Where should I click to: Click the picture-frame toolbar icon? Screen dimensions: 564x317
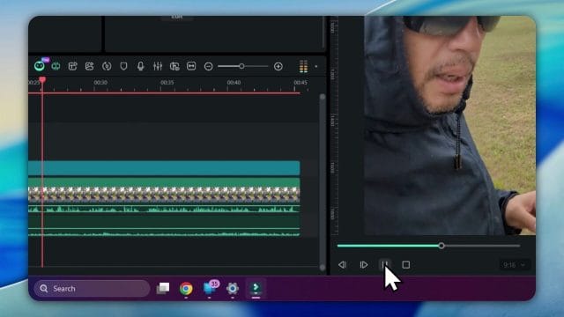(89, 66)
